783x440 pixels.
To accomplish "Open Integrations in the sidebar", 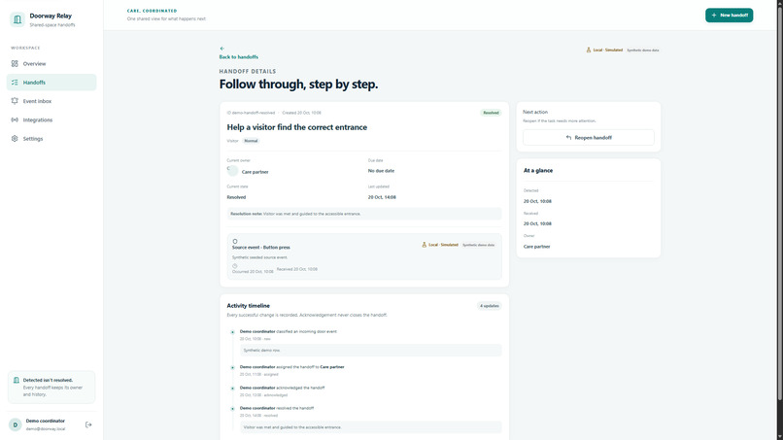I will coord(51,119).
